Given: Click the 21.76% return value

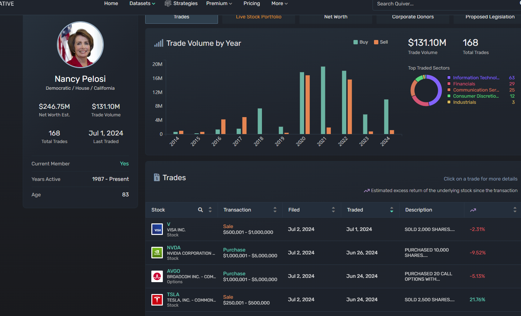Looking at the screenshot, I should [477, 299].
